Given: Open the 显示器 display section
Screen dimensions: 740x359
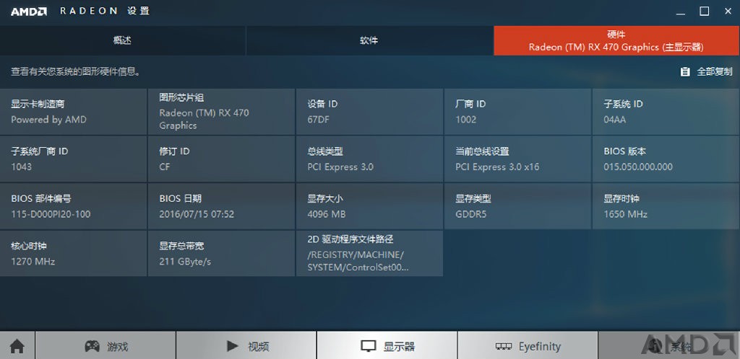Looking at the screenshot, I should point(387,346).
